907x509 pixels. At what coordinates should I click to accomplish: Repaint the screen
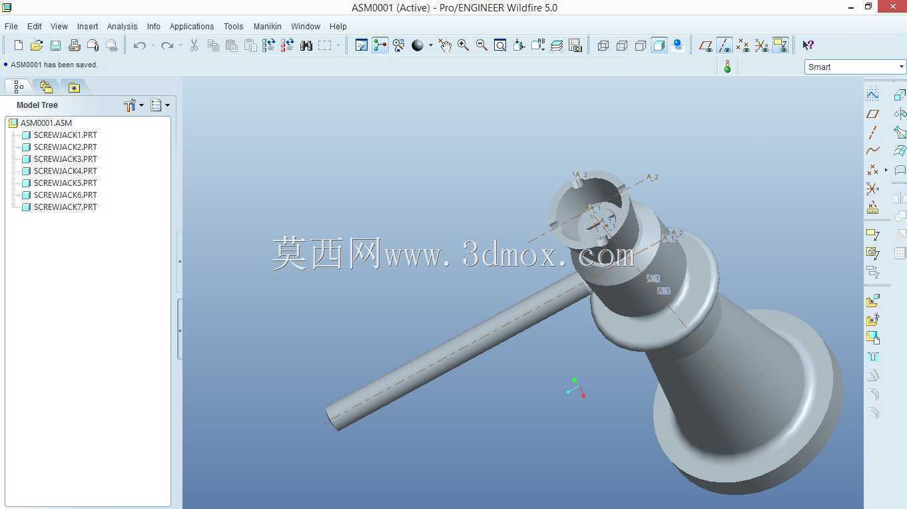point(362,45)
